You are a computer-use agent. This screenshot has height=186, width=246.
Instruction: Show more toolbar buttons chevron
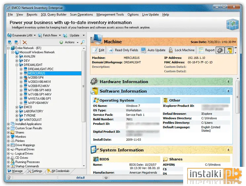[235, 48]
